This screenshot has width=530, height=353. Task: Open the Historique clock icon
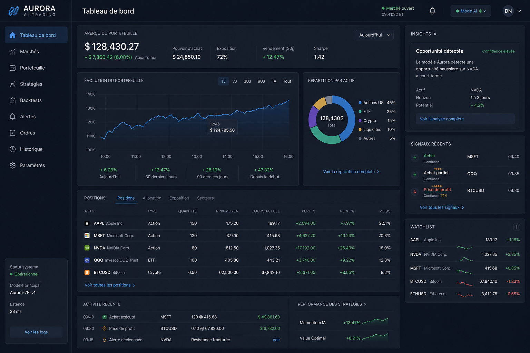[x=13, y=149]
